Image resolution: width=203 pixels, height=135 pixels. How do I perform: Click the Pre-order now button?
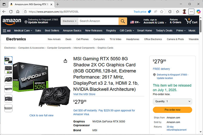click(x=172, y=110)
